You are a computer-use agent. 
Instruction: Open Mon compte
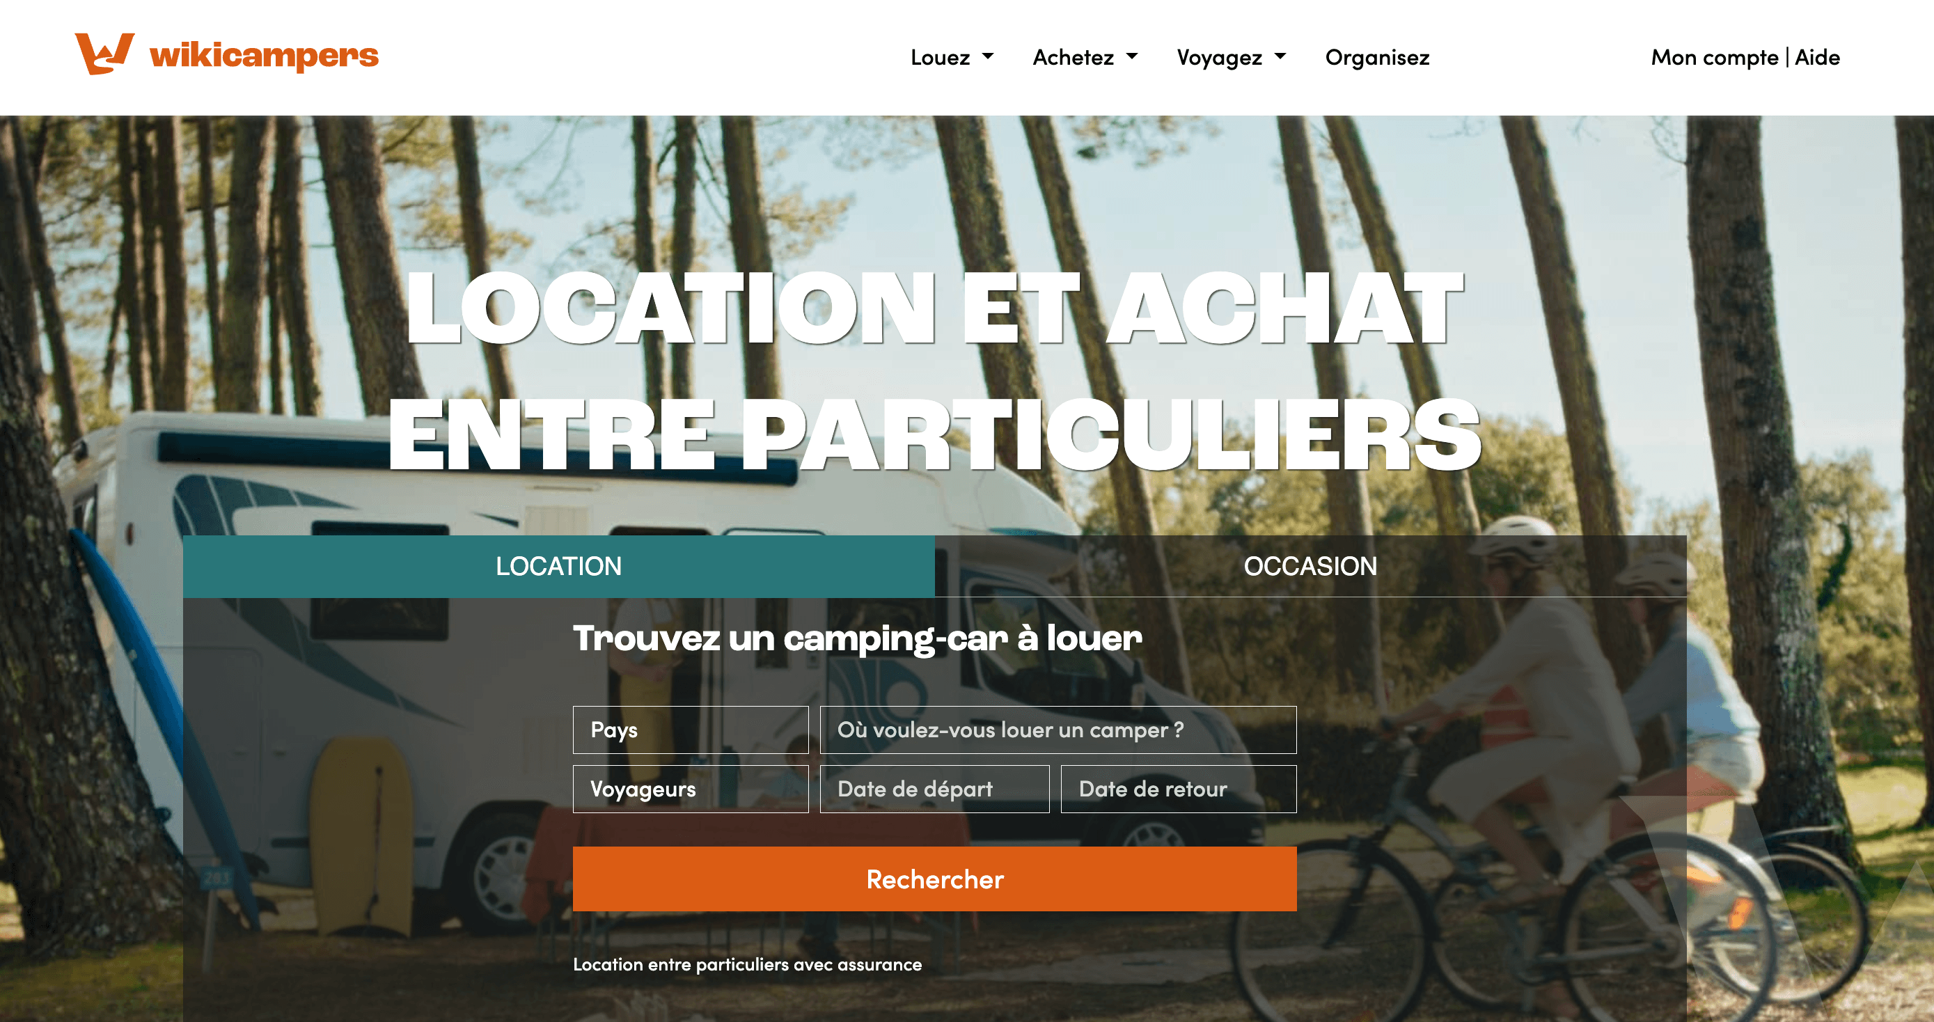click(x=1714, y=58)
